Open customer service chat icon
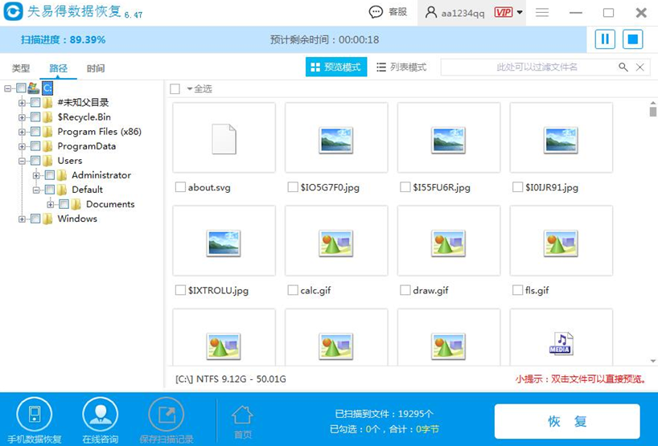 [x=376, y=12]
